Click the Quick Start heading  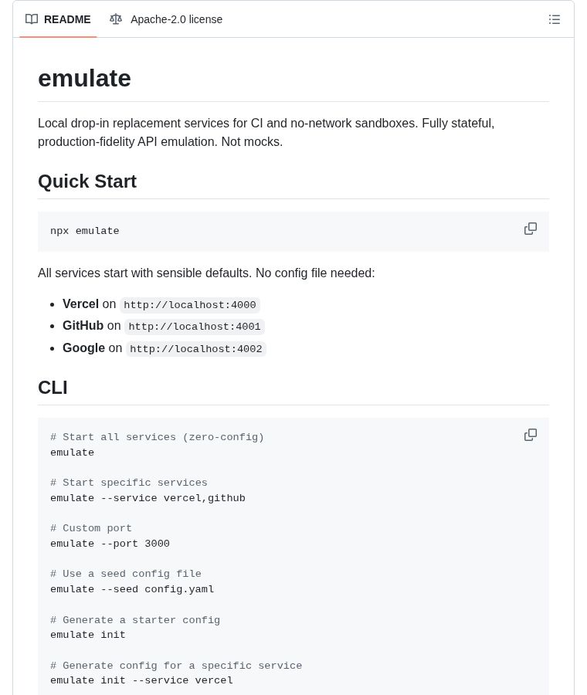pos(87,181)
